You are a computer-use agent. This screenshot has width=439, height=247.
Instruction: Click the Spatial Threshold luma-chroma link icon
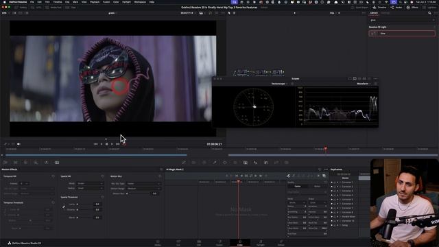64,207
